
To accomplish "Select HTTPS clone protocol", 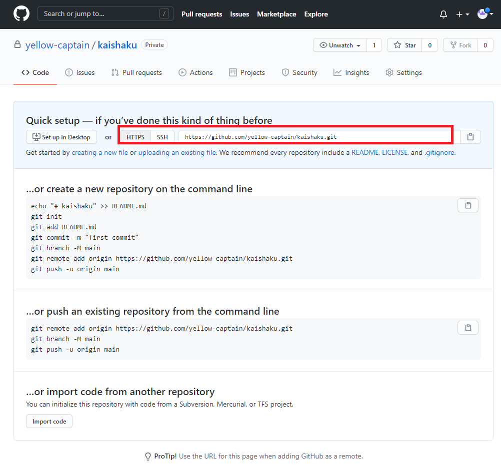I will click(135, 137).
